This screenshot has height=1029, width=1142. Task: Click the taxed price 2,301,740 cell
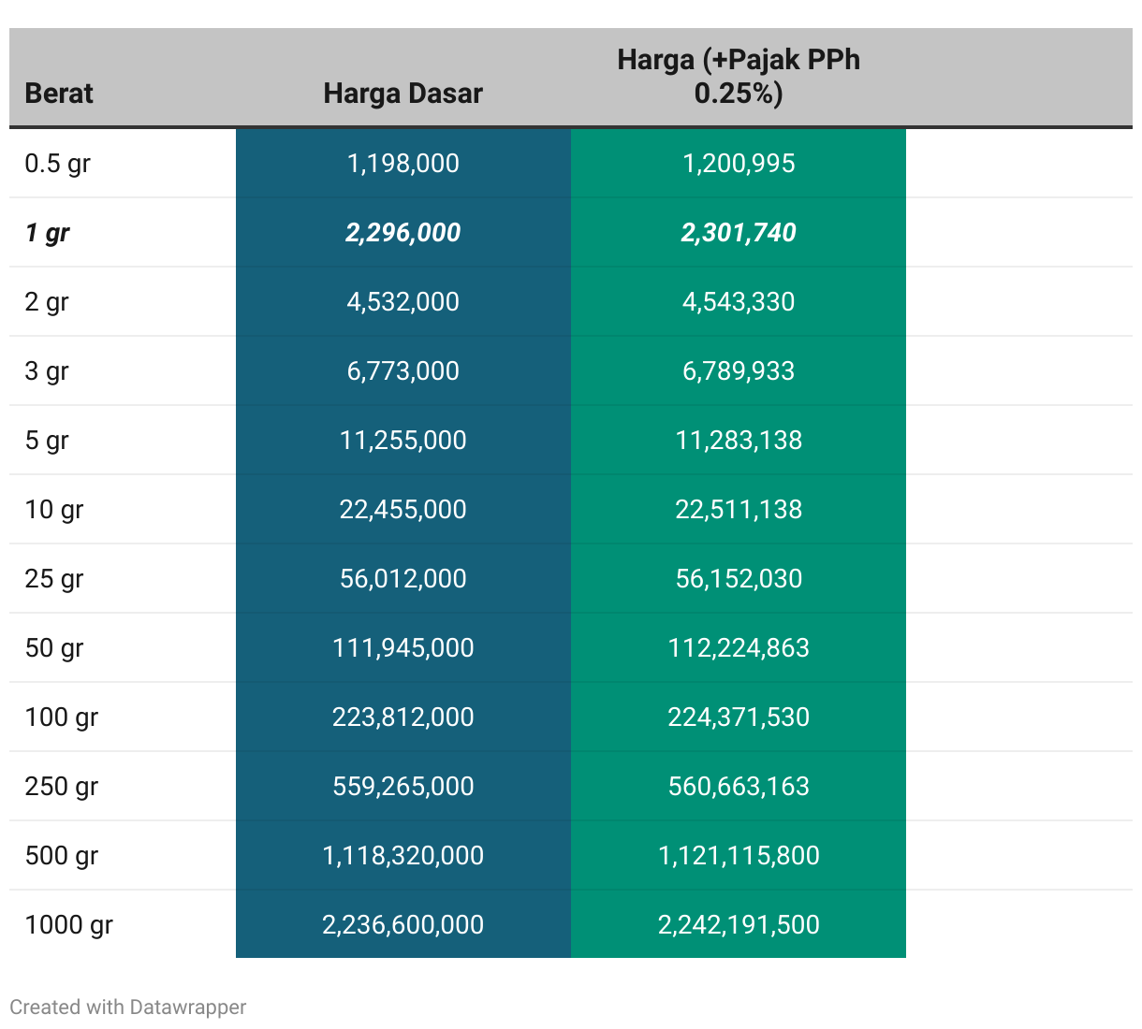point(738,233)
